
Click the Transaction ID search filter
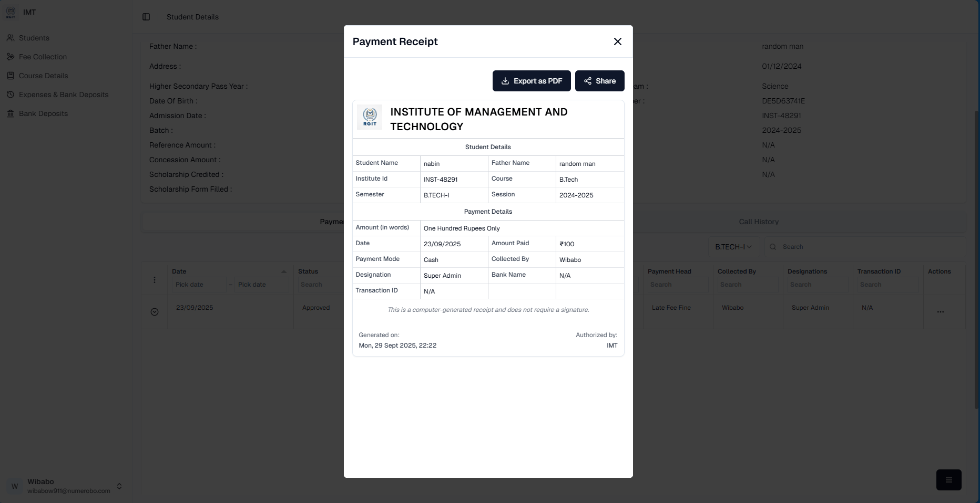tap(887, 285)
